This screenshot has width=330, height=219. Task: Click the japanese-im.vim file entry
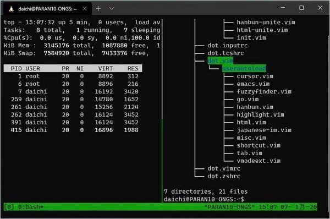pos(264,130)
